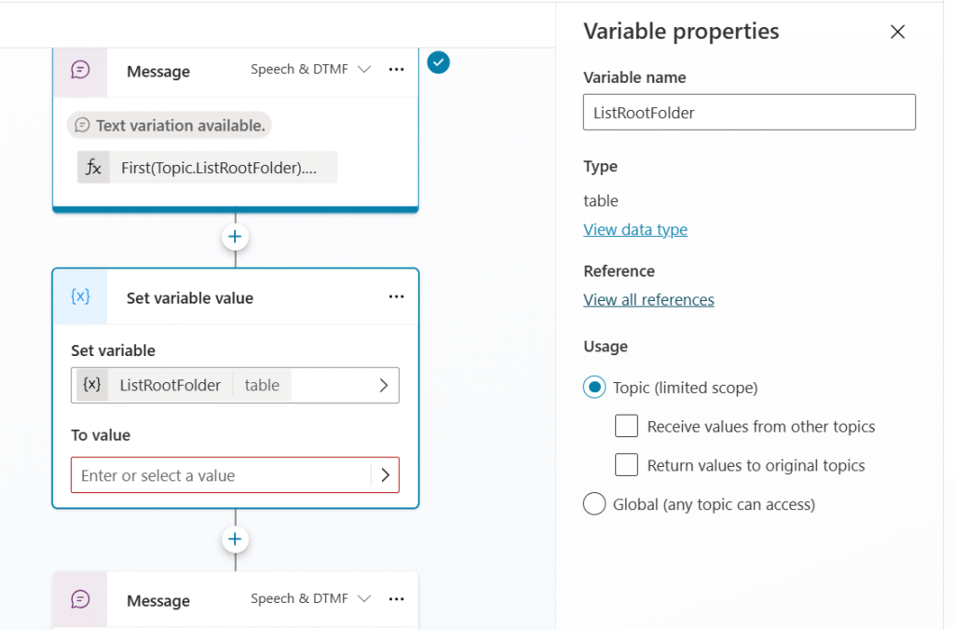The width and height of the screenshot is (954, 630).
Task: Open Set variable value more options menu
Action: click(x=396, y=297)
